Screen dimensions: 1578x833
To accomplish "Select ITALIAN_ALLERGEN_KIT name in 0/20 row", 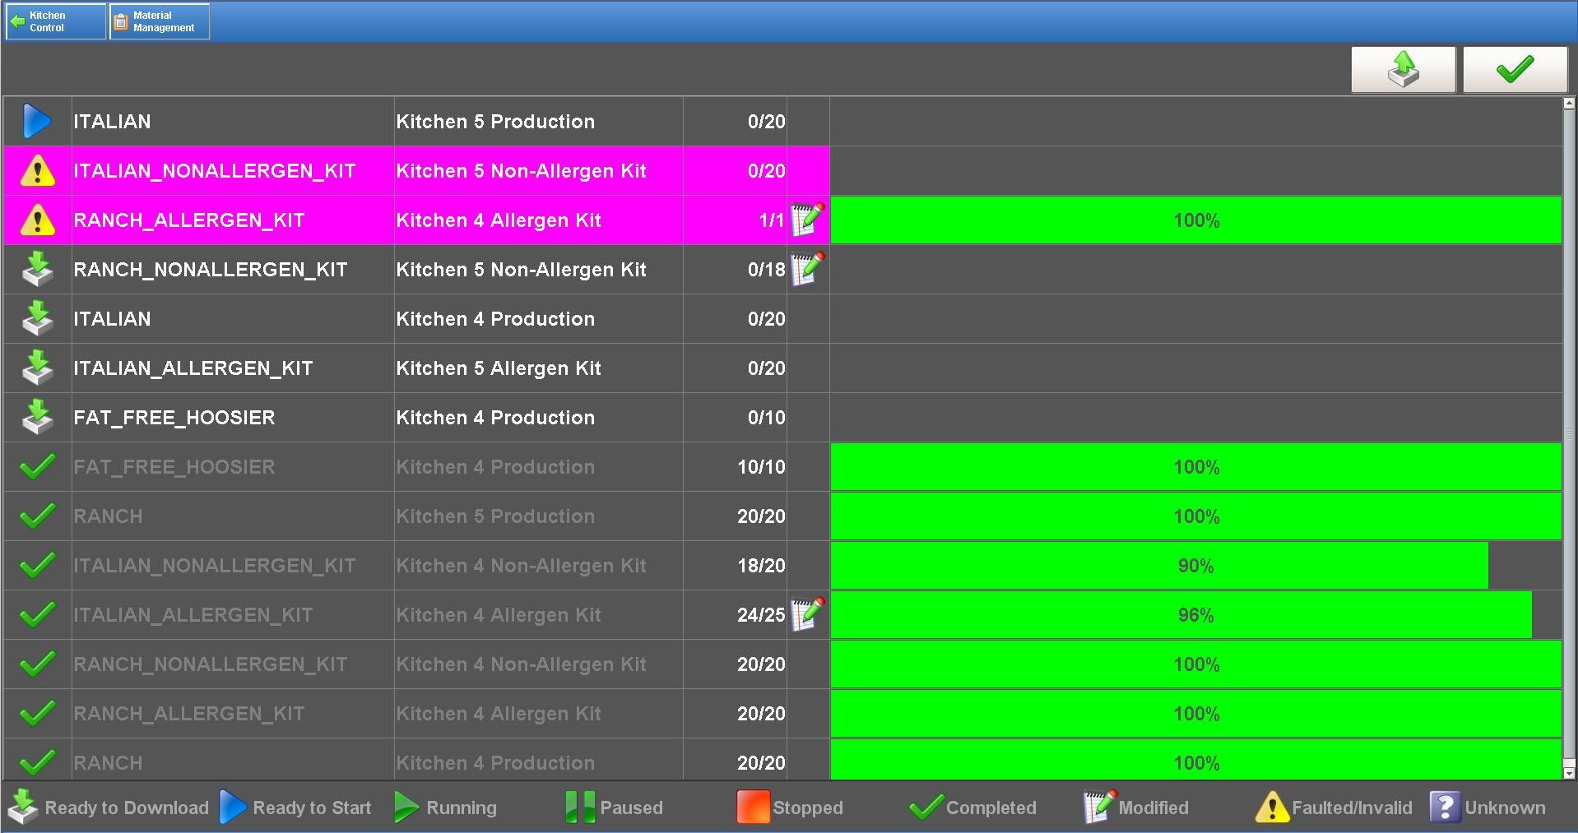I will (x=193, y=368).
